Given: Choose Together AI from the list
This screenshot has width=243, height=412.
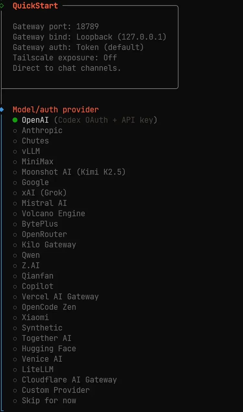Looking at the screenshot, I should [46, 338].
